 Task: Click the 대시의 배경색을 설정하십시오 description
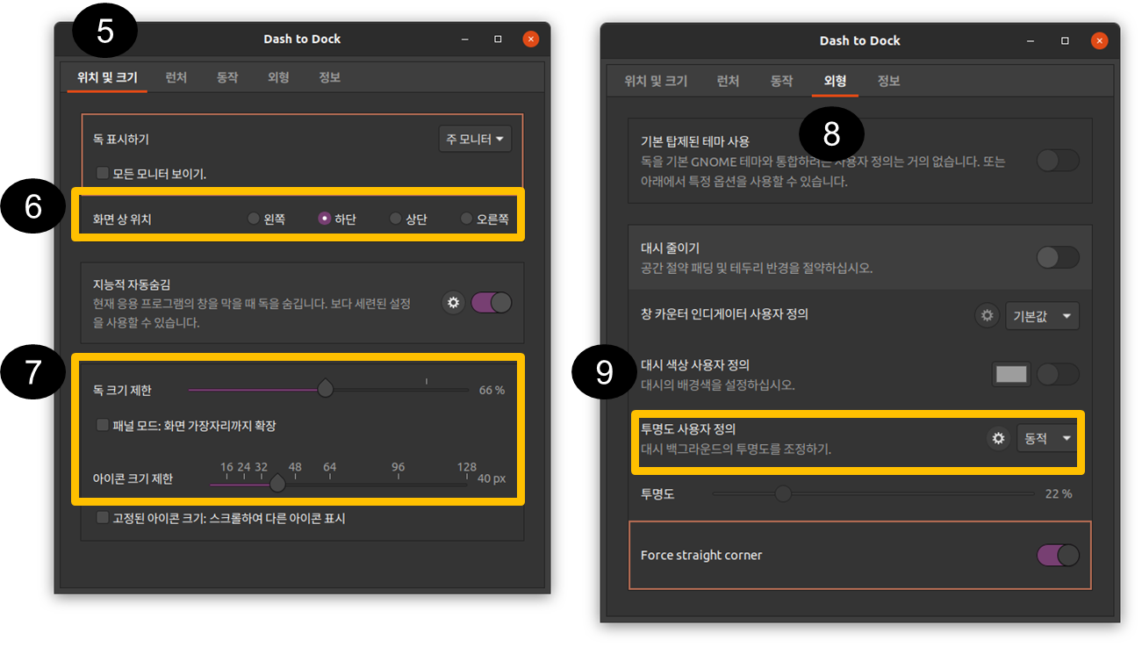pyautogui.click(x=717, y=385)
